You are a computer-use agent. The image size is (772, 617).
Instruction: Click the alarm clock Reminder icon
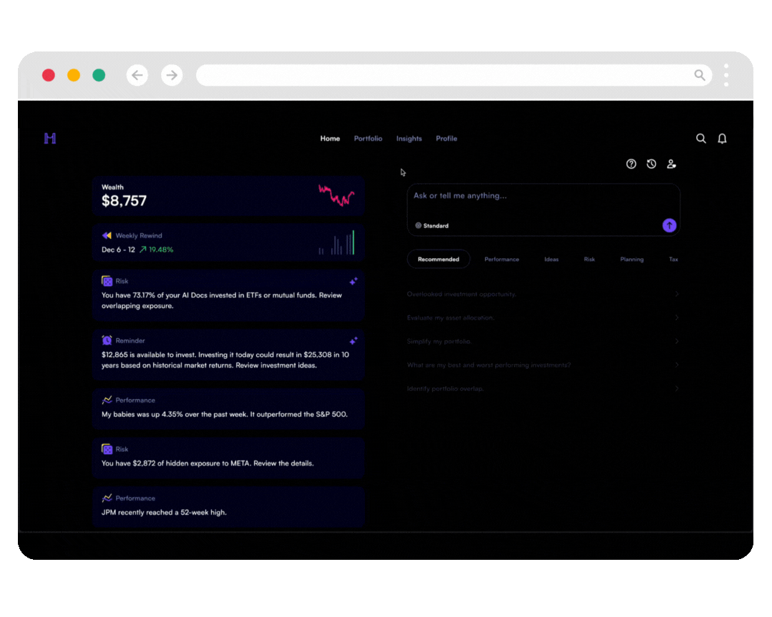(x=107, y=340)
